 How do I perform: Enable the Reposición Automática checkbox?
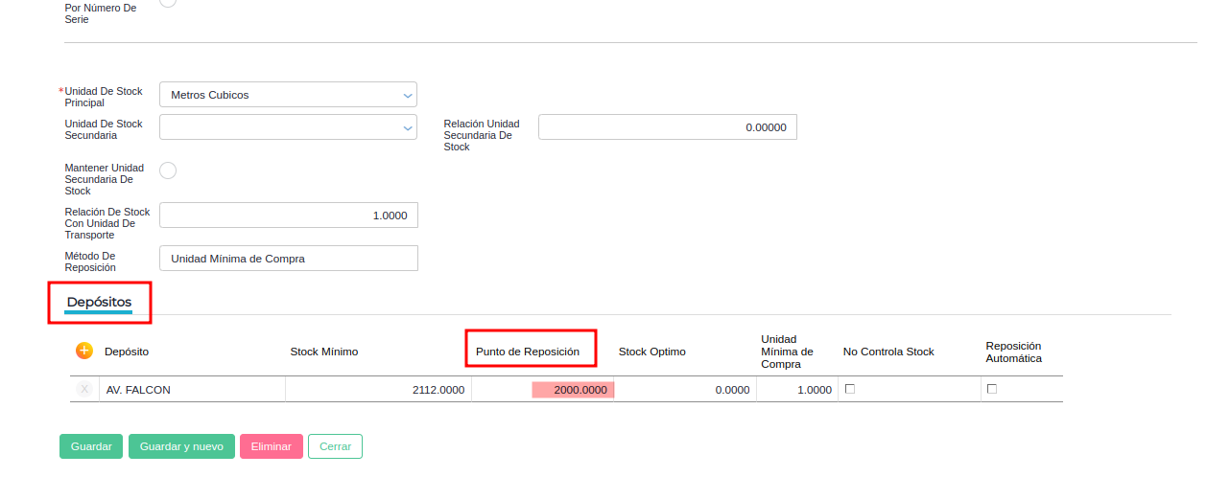pyautogui.click(x=992, y=389)
